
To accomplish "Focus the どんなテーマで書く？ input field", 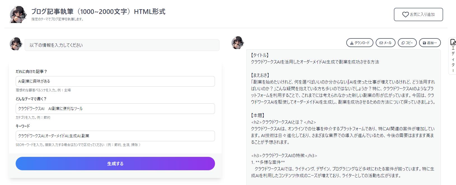I will pos(115,109).
